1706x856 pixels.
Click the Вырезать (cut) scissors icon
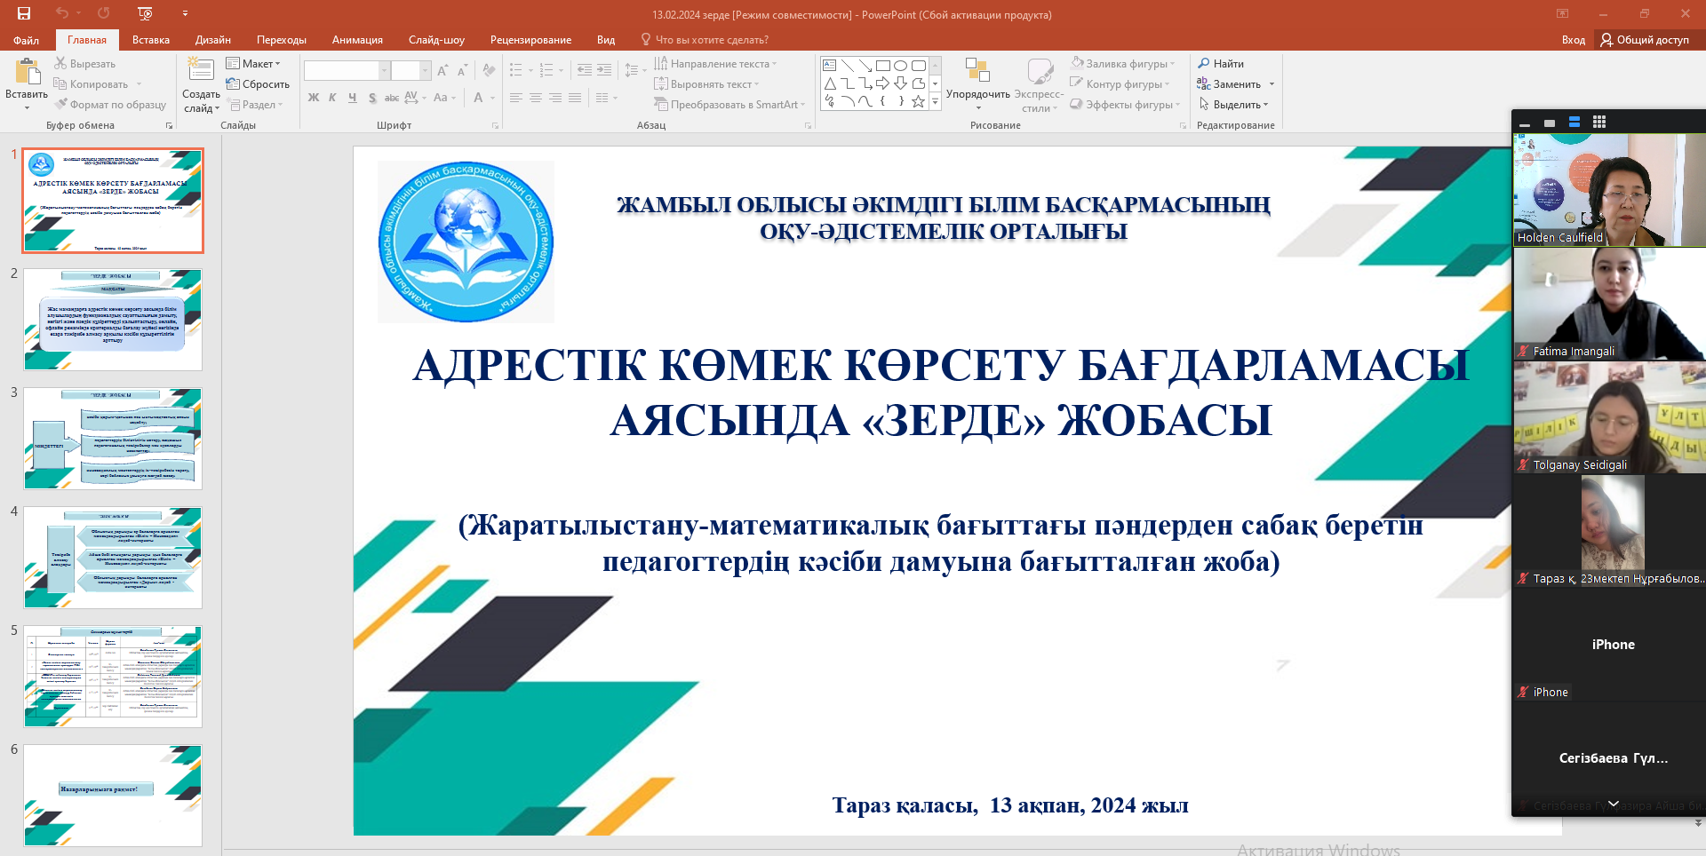point(60,63)
